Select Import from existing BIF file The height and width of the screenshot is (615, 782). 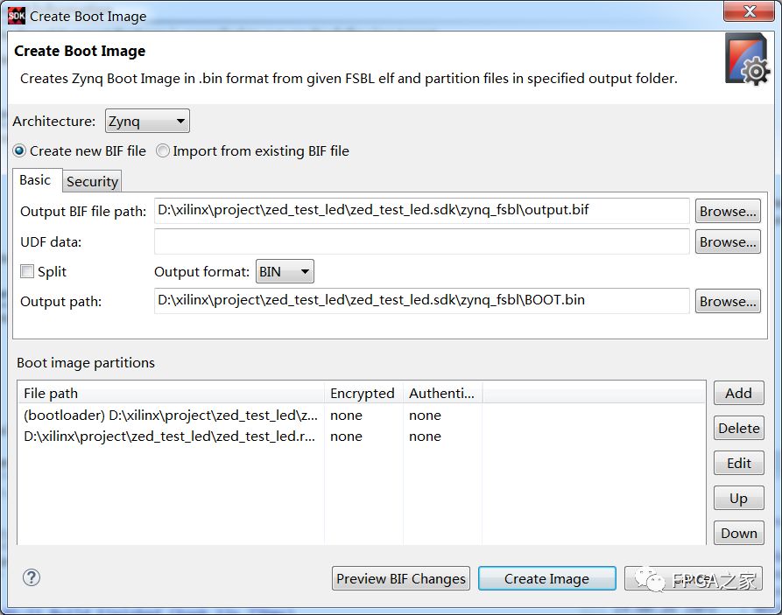[252, 151]
